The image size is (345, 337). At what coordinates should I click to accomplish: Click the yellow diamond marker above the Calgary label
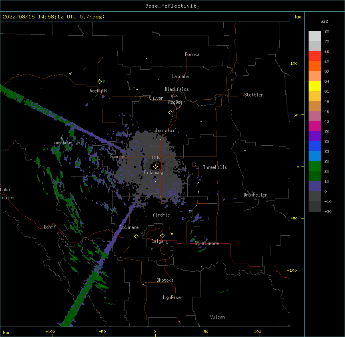pyautogui.click(x=162, y=235)
